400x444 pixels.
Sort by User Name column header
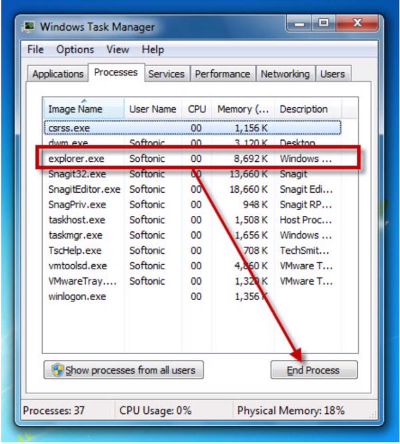pos(153,109)
